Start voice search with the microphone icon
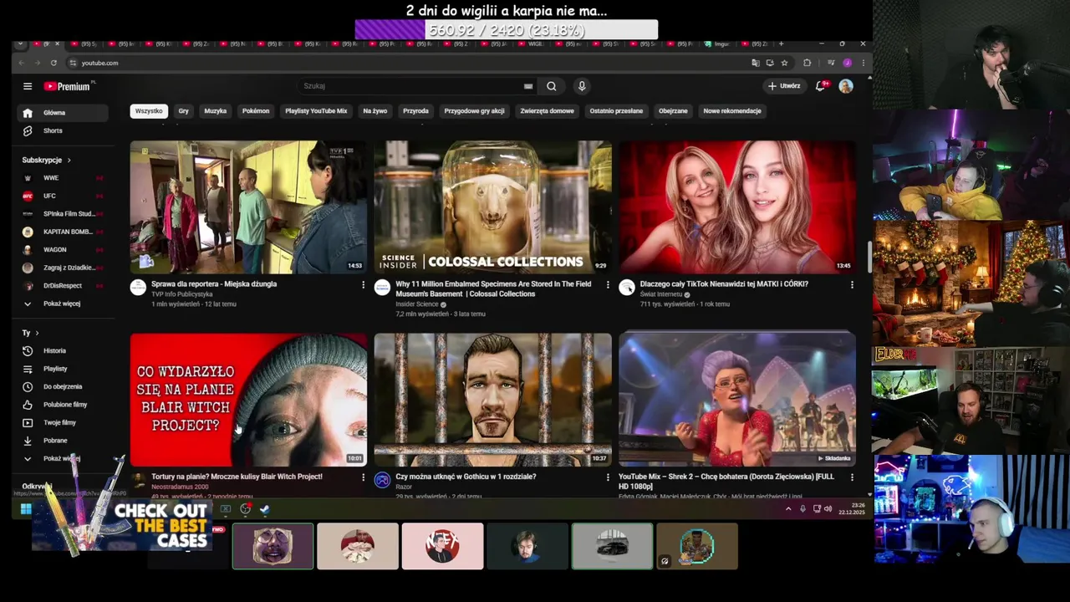Viewport: 1070px width, 602px height. pyautogui.click(x=582, y=86)
